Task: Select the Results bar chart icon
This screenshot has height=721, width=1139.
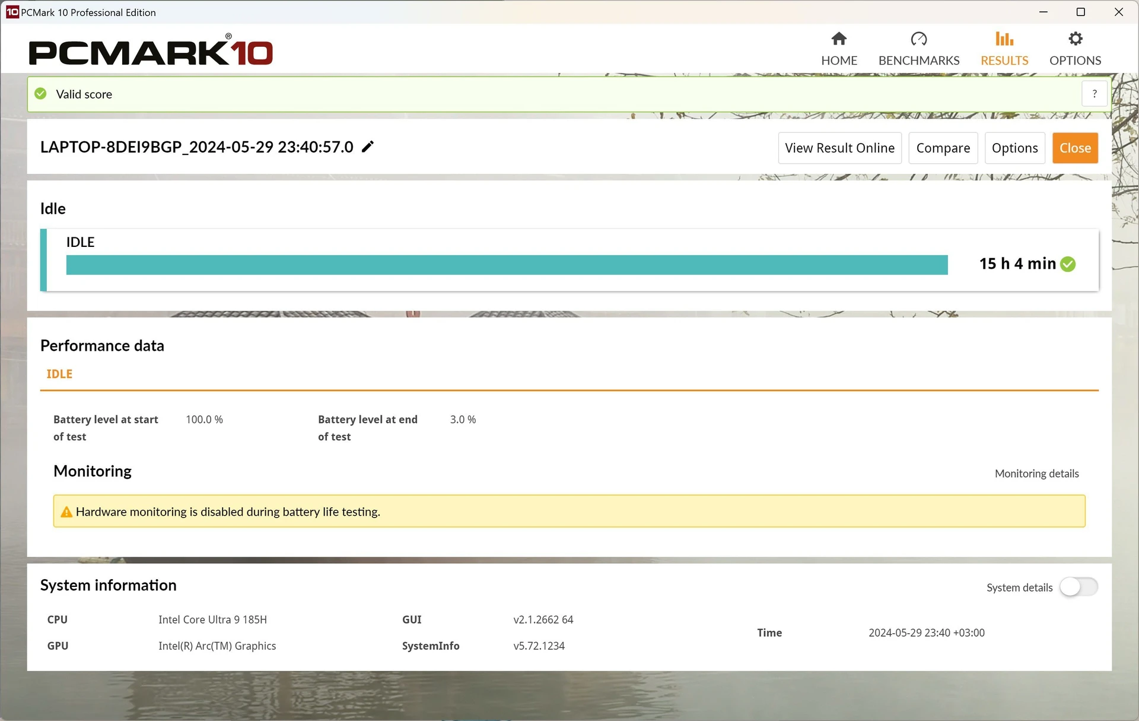Action: click(1004, 39)
